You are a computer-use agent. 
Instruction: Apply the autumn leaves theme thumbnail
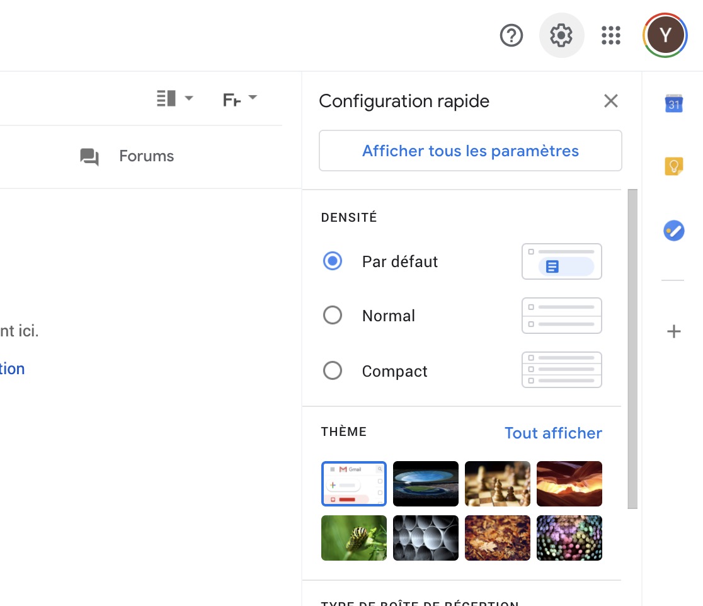pos(497,538)
